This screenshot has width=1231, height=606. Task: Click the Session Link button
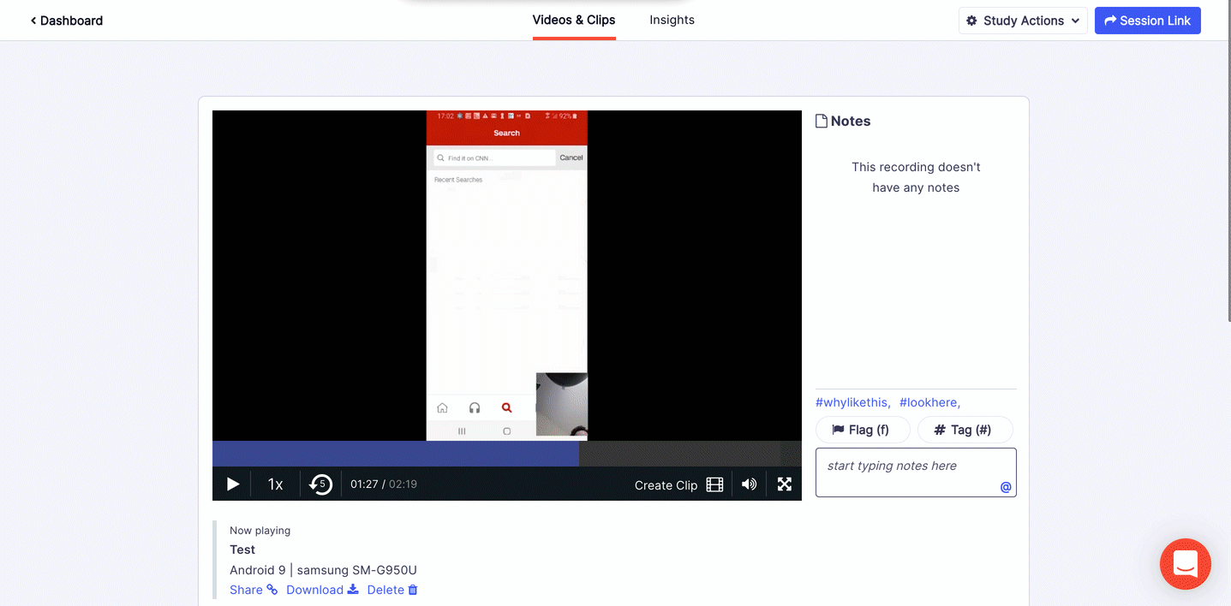[x=1148, y=21]
